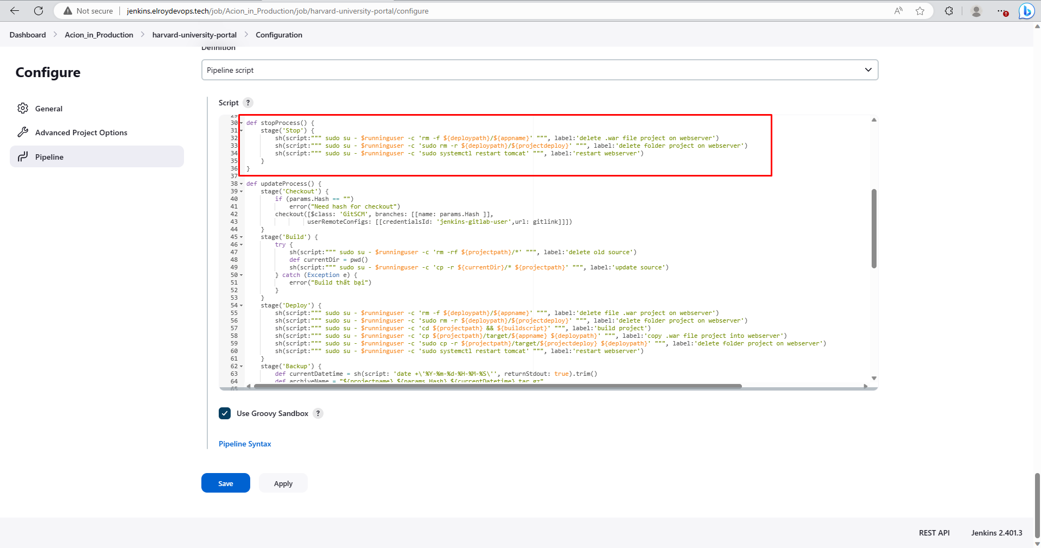The image size is (1041, 548).
Task: Open help for Script field
Action: click(x=248, y=103)
